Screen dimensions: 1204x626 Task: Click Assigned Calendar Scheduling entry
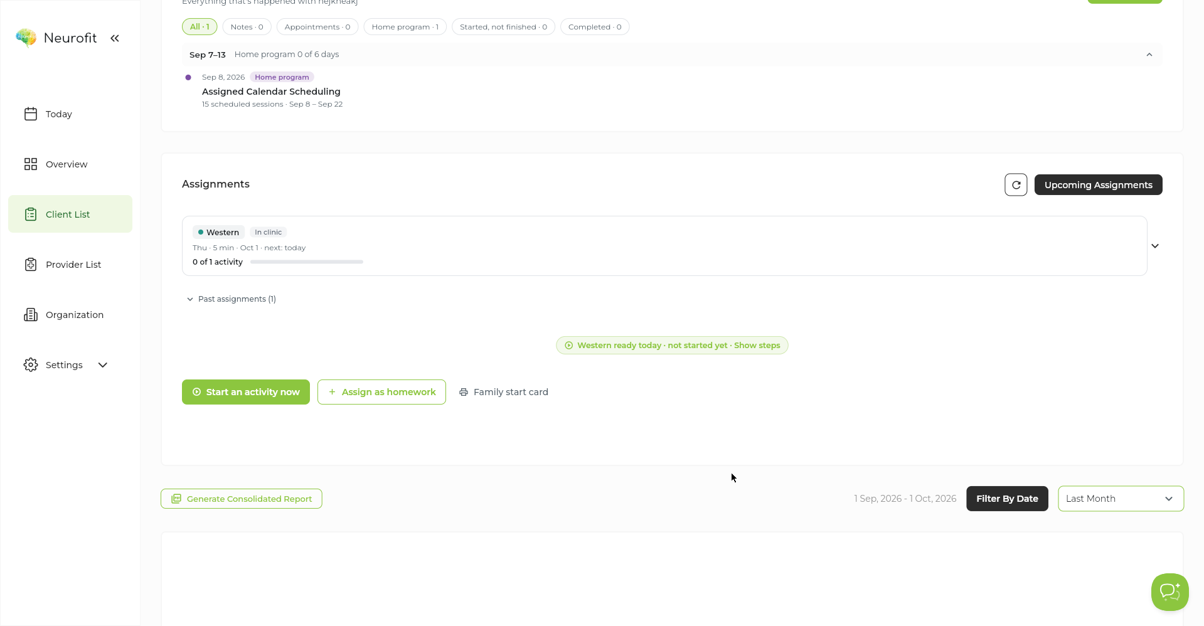coord(271,92)
